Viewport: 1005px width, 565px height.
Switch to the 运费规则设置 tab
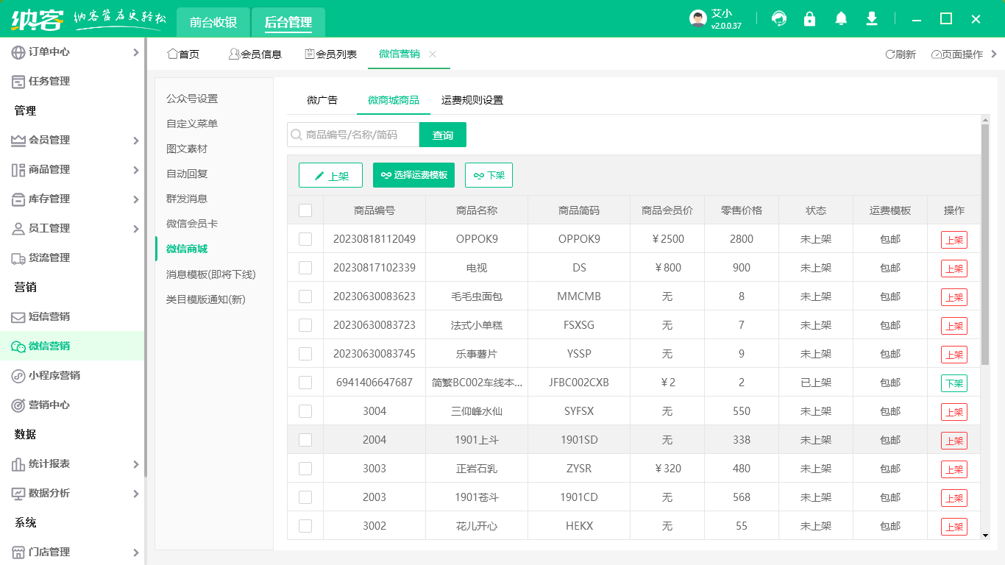coord(473,100)
